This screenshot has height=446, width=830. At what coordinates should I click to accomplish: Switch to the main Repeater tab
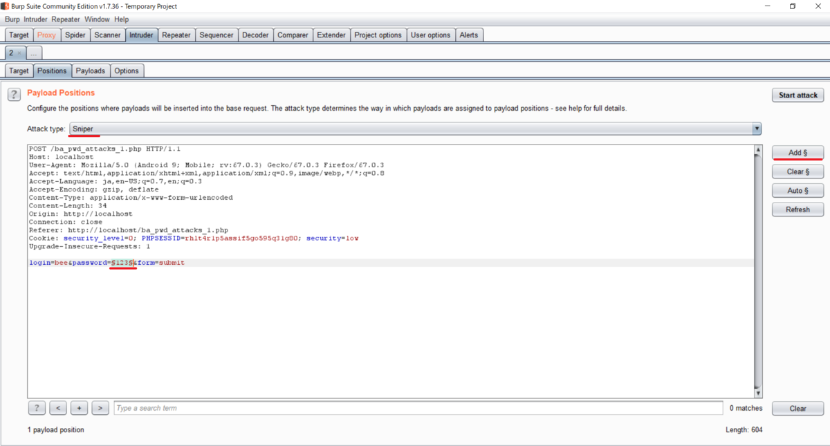[176, 35]
